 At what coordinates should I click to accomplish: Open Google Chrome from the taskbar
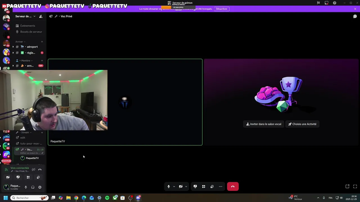pos(76,198)
